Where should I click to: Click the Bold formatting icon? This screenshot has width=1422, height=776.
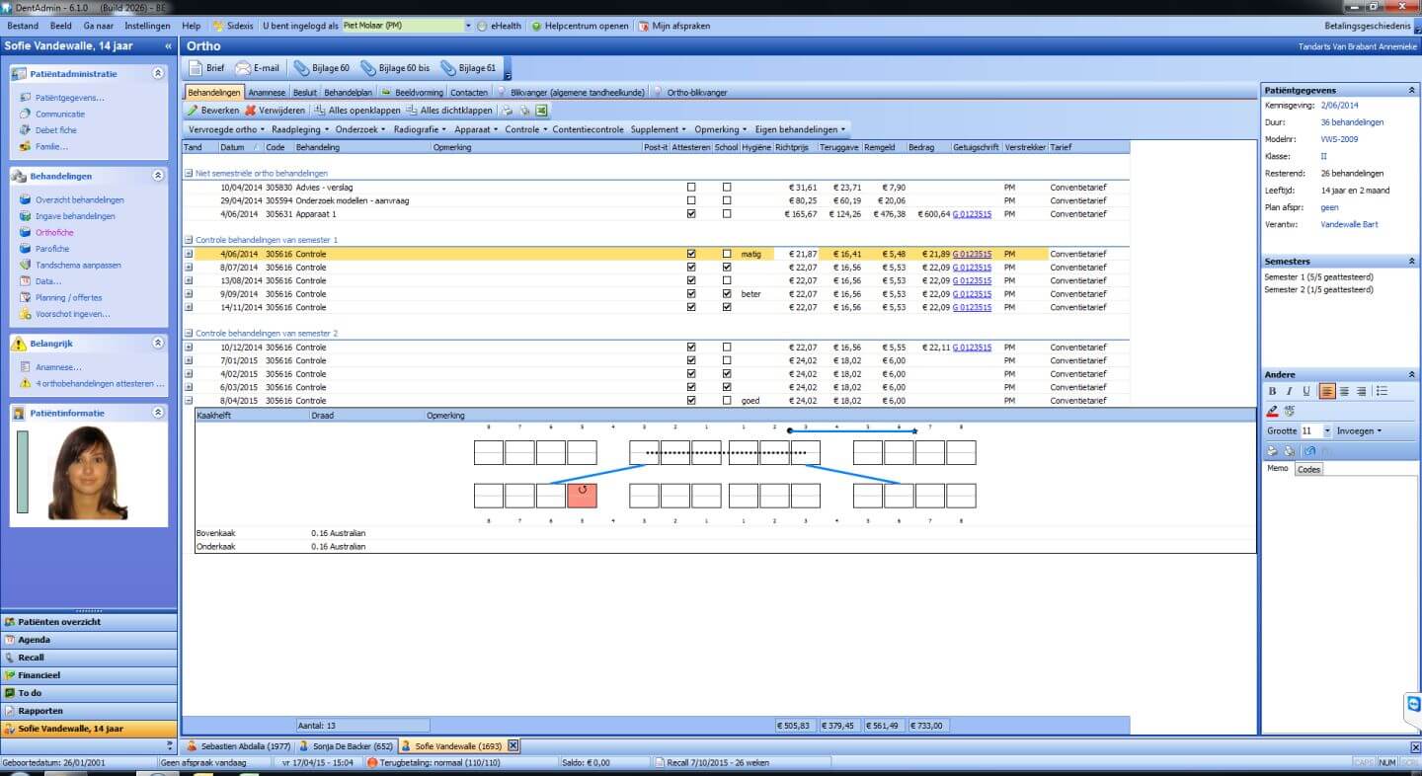(x=1272, y=392)
